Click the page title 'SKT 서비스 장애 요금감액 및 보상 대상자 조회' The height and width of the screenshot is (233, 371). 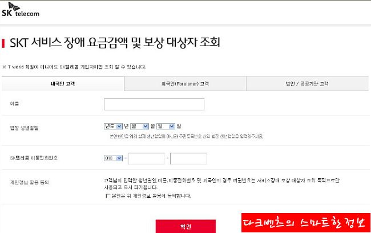tap(115, 43)
